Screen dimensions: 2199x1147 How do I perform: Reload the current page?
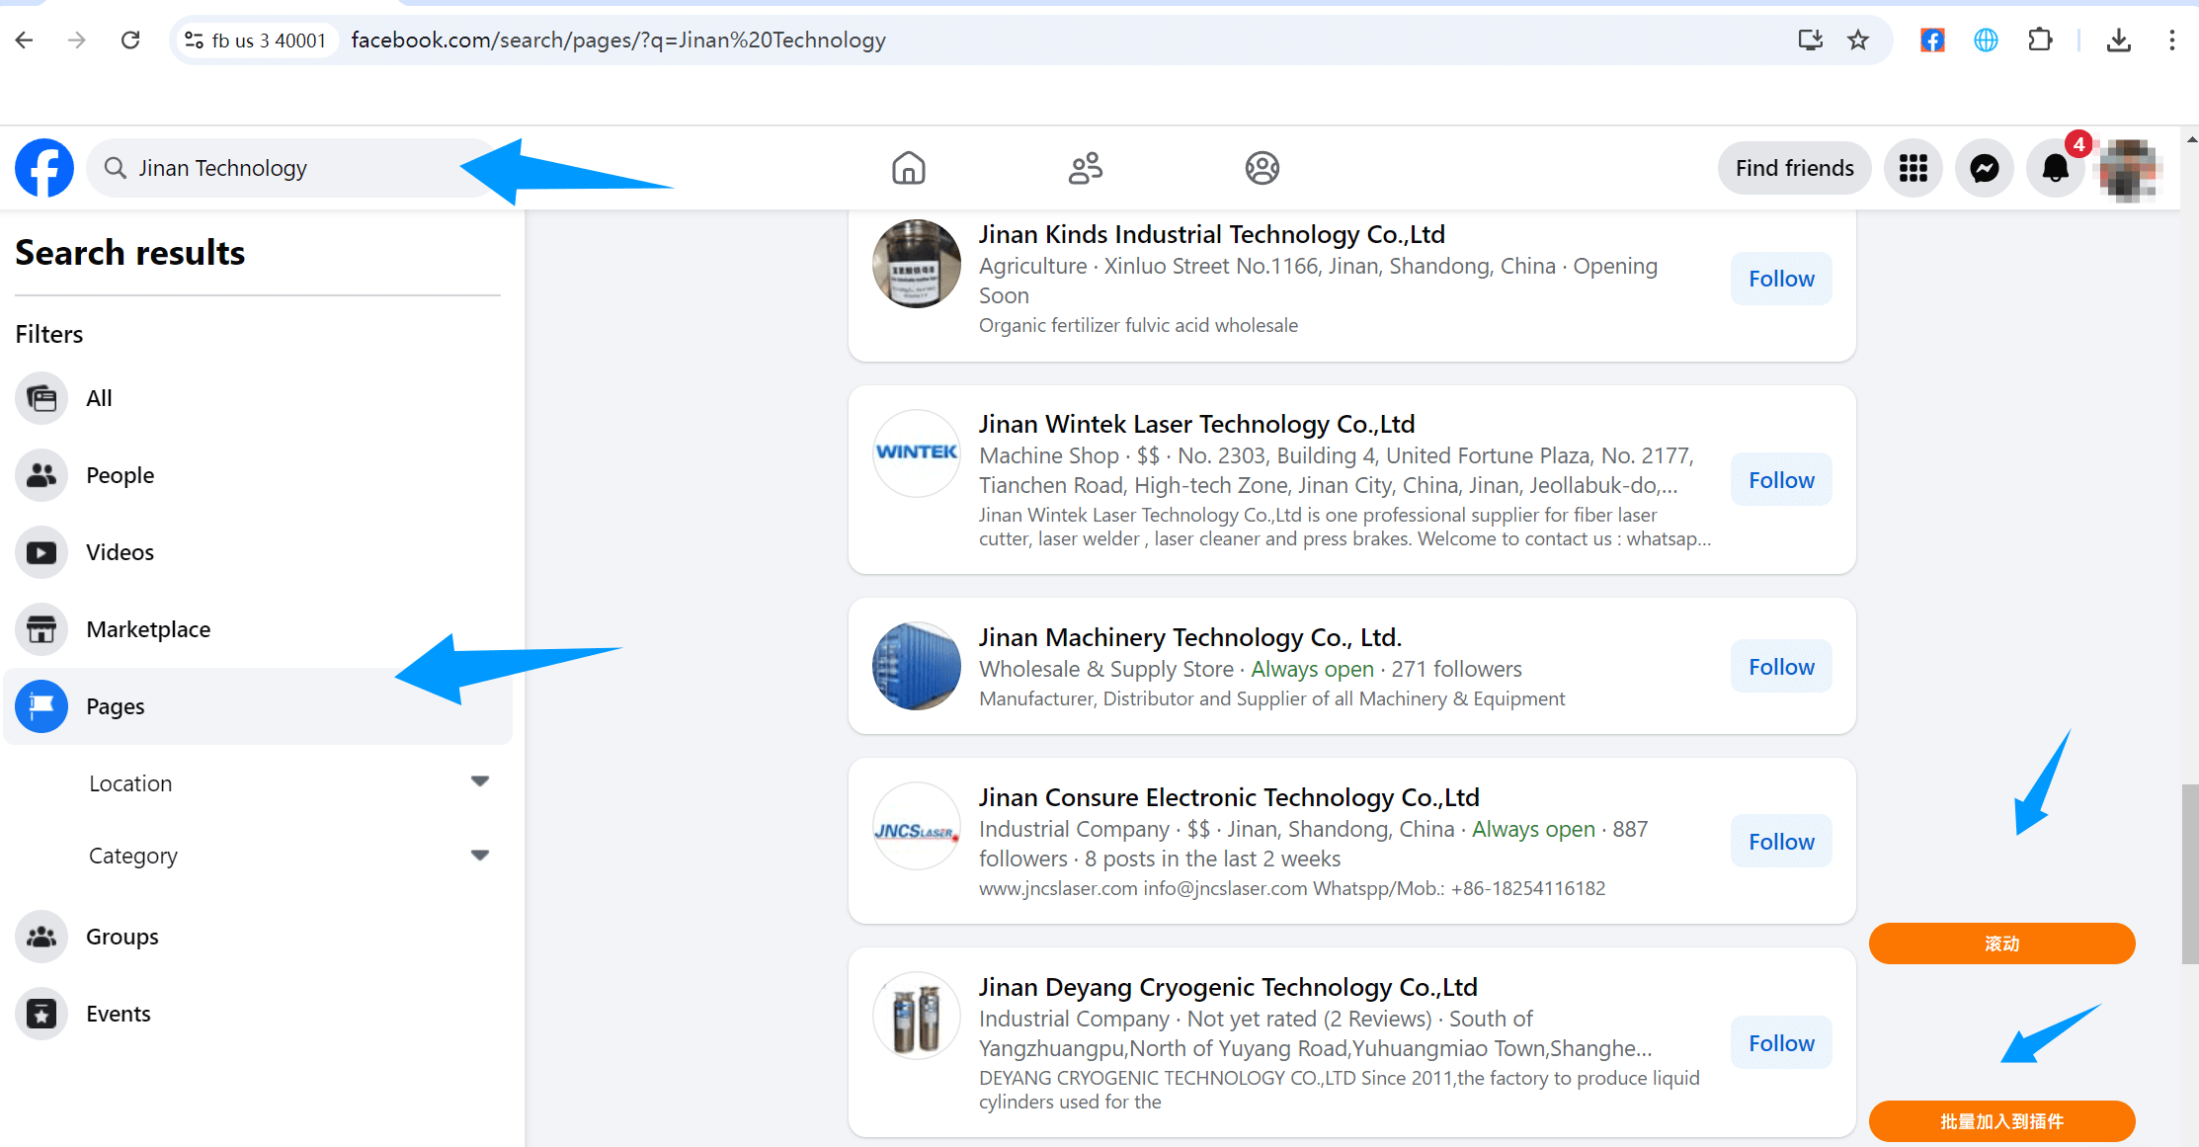click(x=130, y=40)
